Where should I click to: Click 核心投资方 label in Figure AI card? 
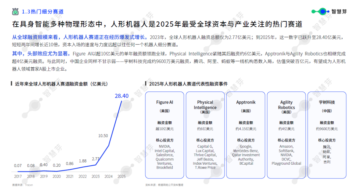pos(164,140)
